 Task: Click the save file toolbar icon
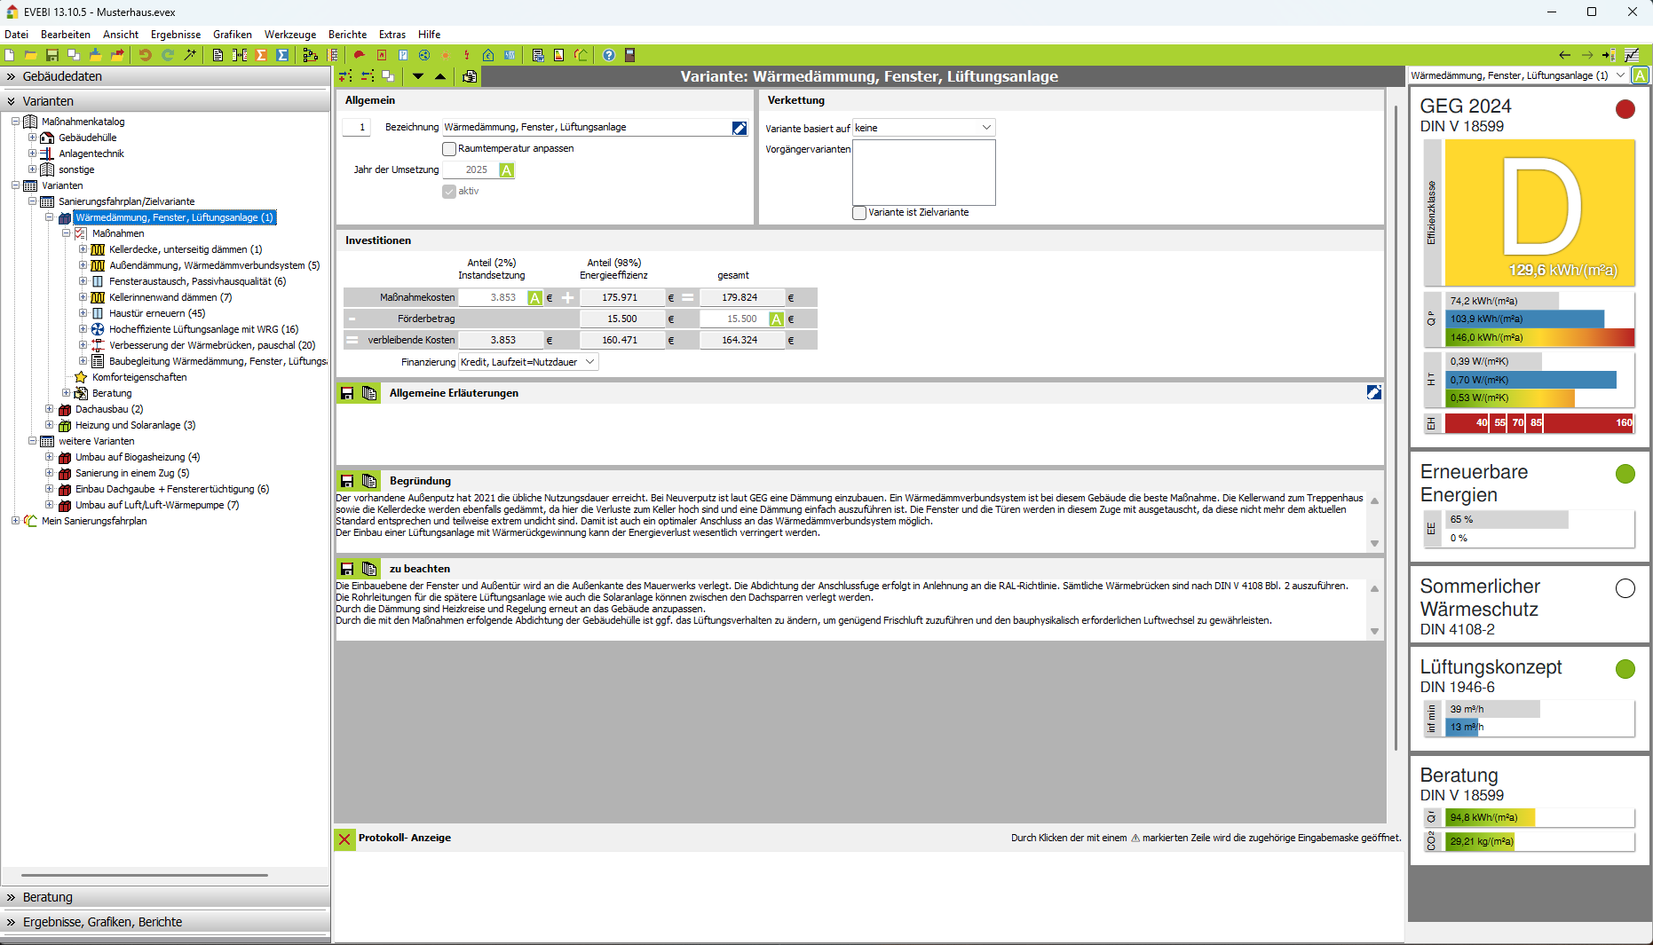click(x=51, y=55)
